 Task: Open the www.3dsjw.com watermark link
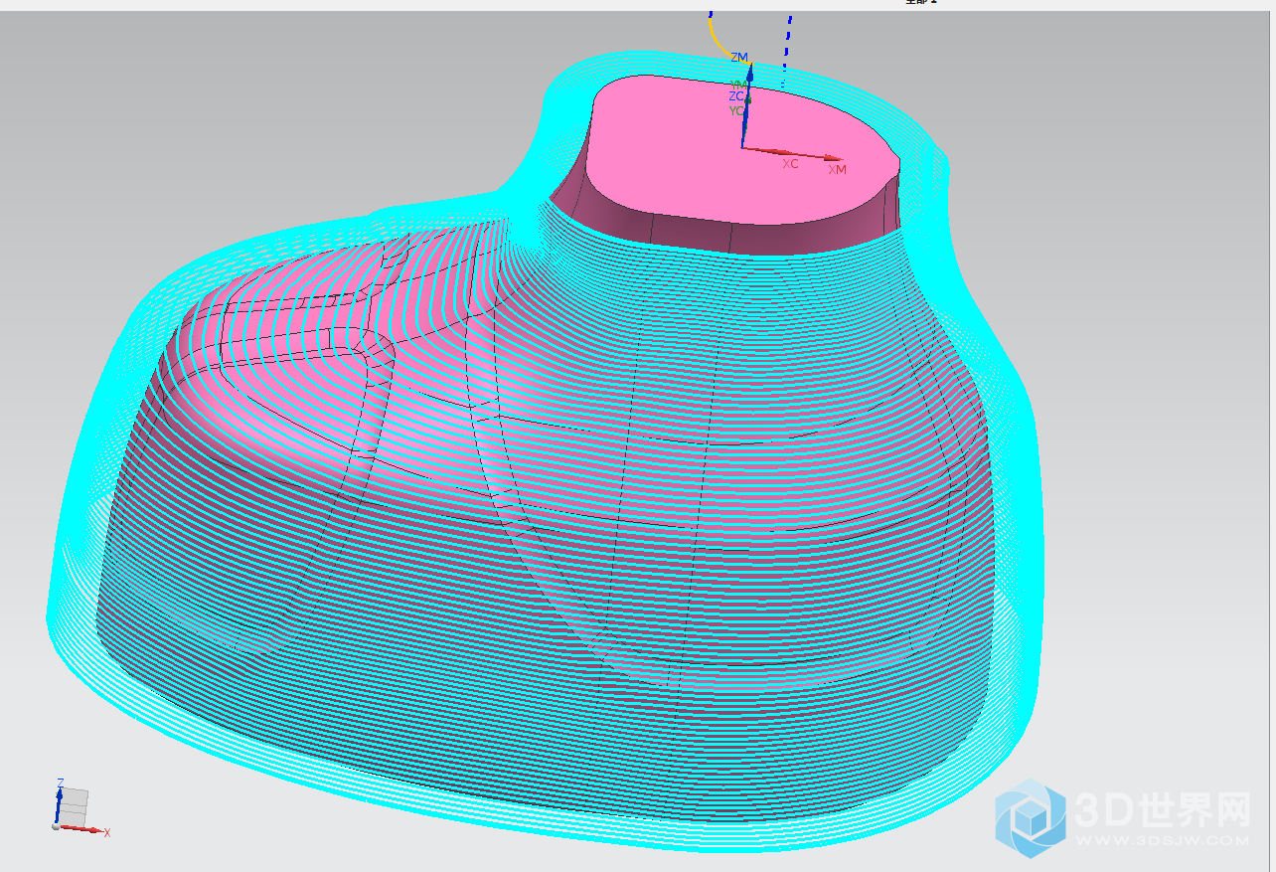[1161, 840]
